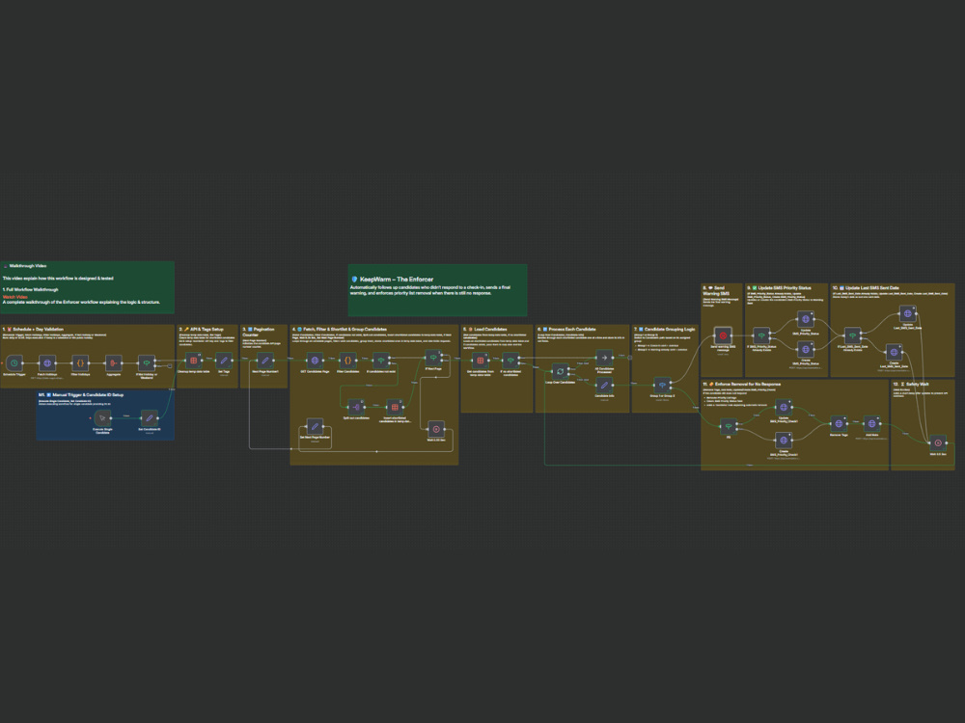
Task: Open the Set Candidate ID node
Action: (149, 418)
